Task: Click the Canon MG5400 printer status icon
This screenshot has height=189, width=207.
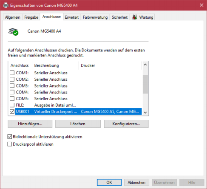Action: pyautogui.click(x=13, y=32)
